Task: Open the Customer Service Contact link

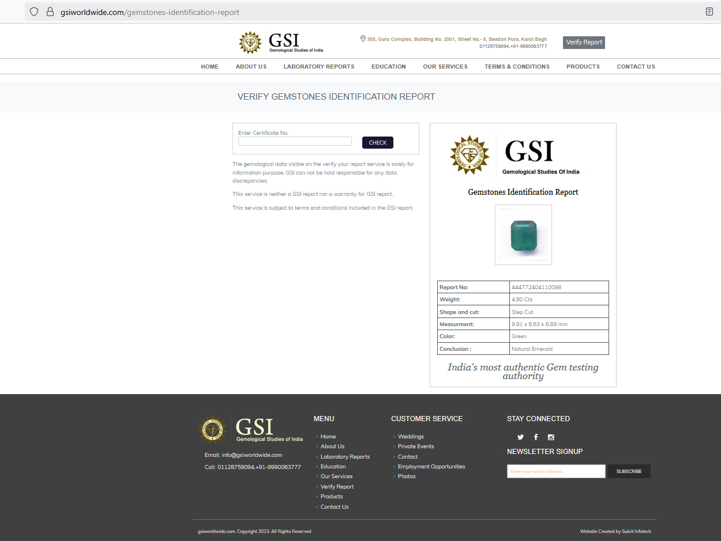Action: 408,457
